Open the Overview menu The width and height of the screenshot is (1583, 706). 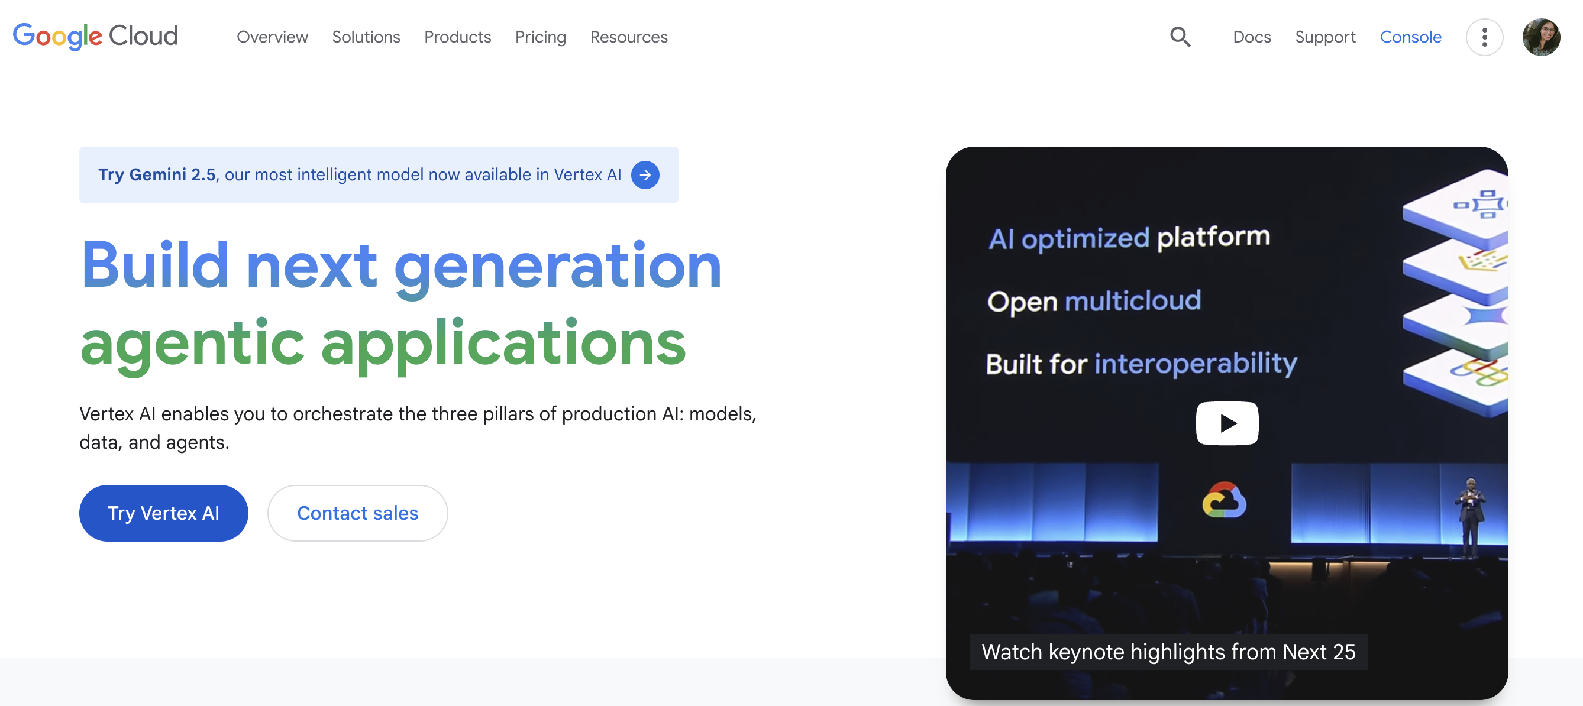click(x=272, y=37)
